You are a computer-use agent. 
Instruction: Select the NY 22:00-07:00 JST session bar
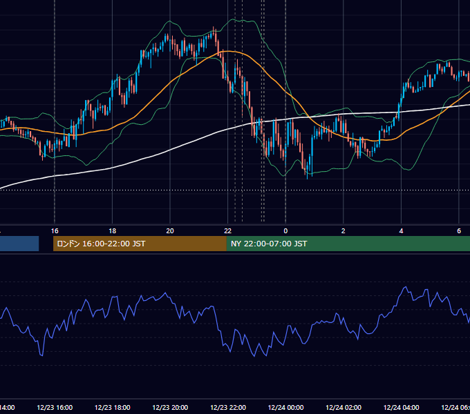pos(348,244)
